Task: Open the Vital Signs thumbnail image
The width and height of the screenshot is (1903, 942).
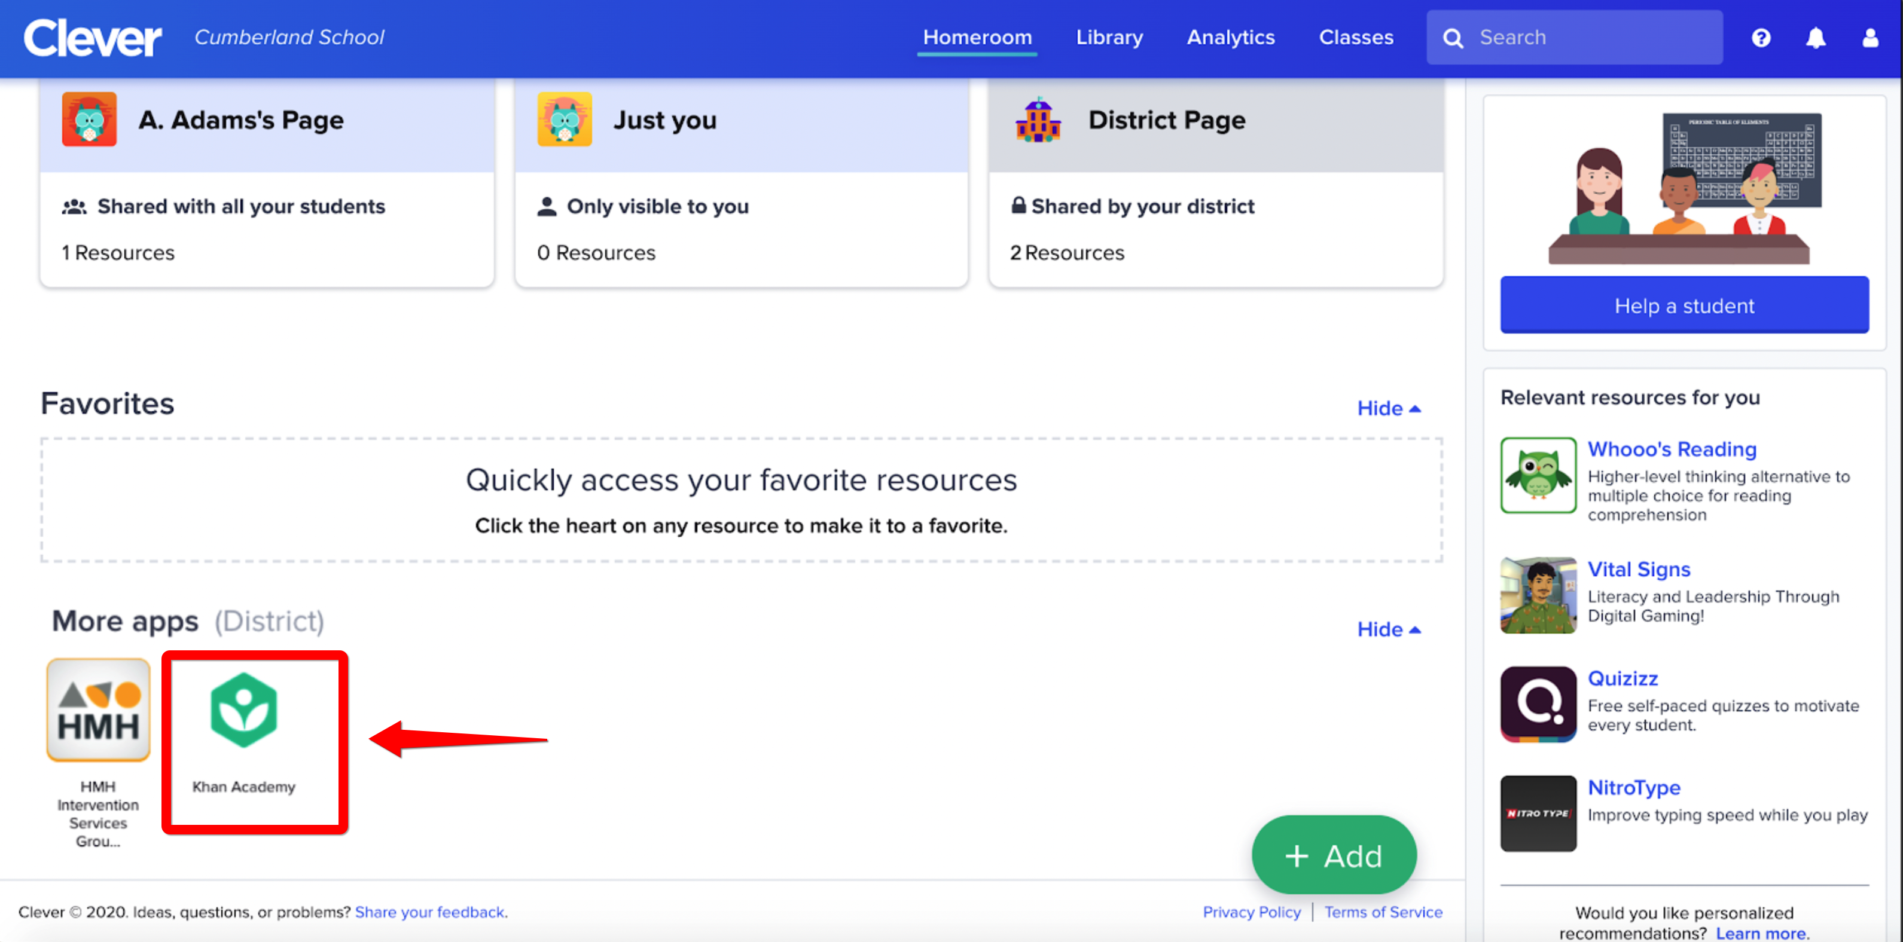Action: (x=1538, y=595)
